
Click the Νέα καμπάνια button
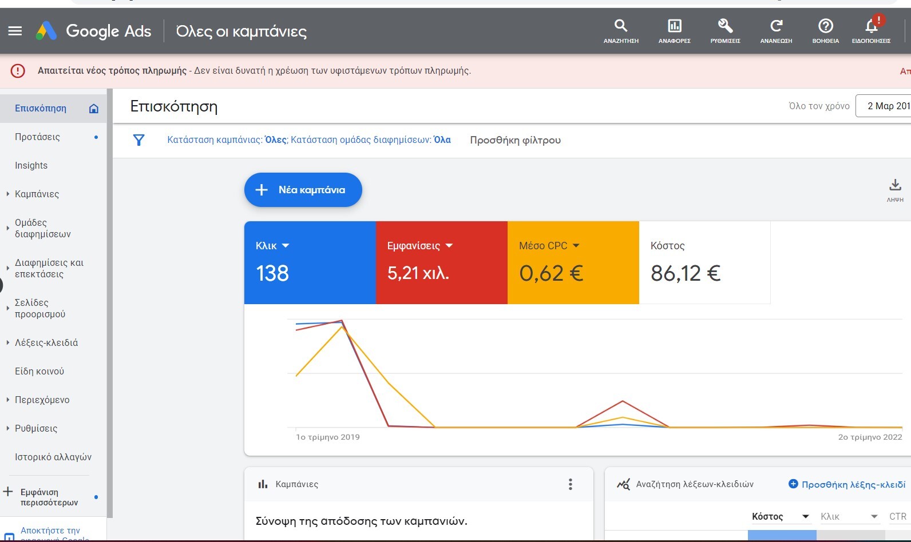click(303, 190)
